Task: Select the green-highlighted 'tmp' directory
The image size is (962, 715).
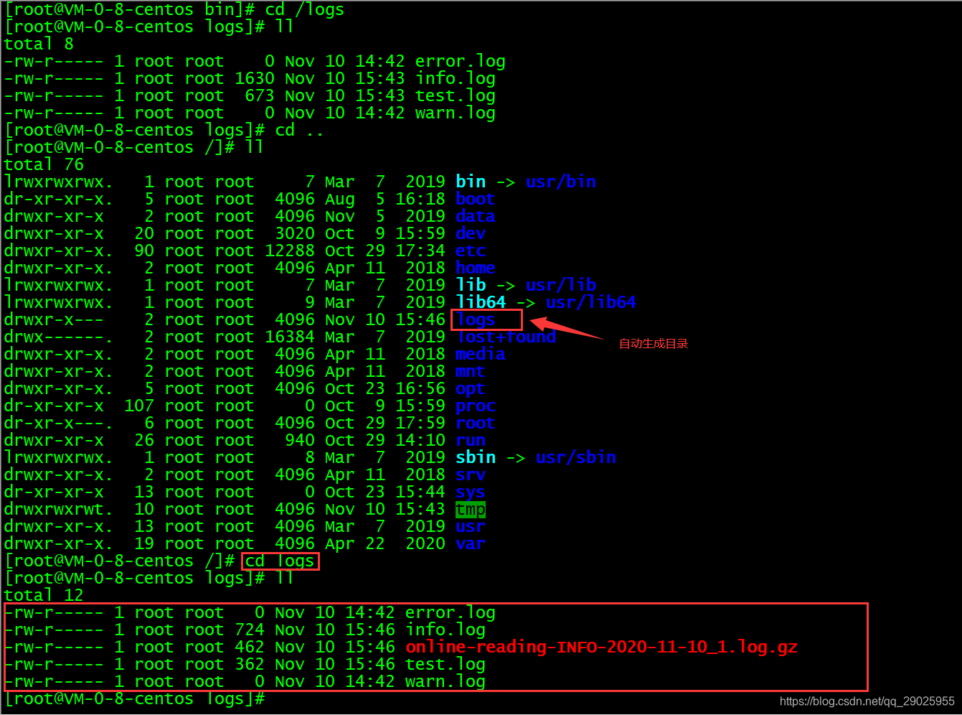Action: tap(471, 510)
